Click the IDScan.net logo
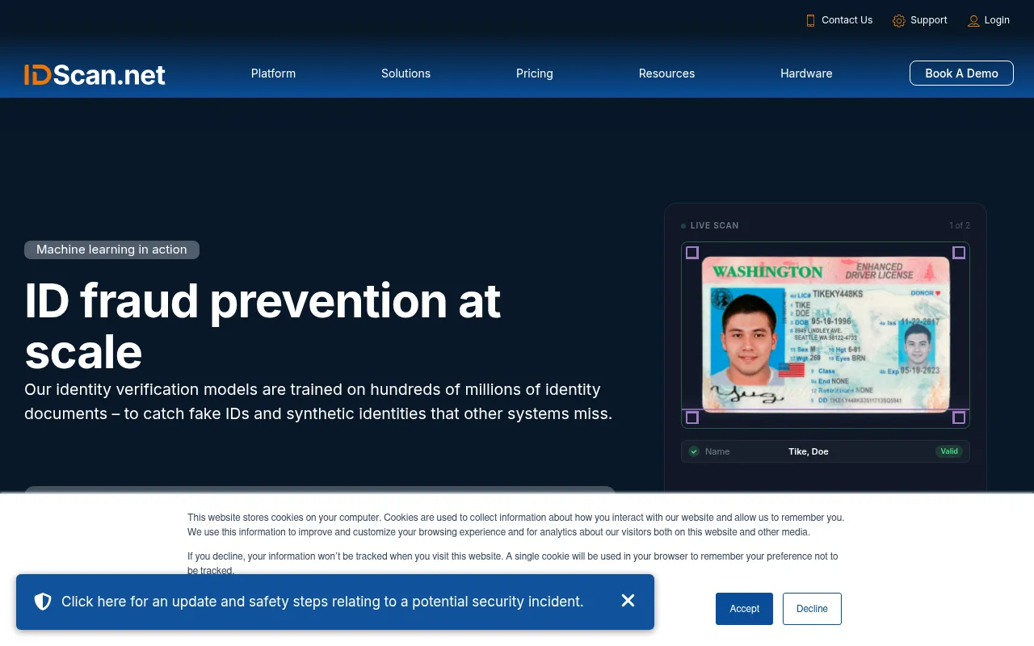 tap(95, 74)
